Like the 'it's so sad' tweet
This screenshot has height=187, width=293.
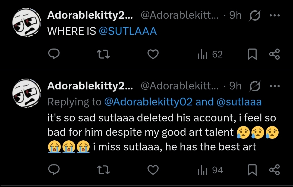click(153, 170)
